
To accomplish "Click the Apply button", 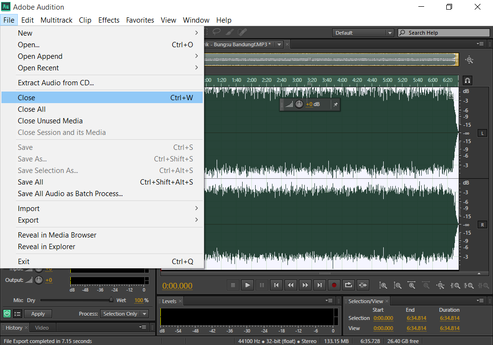I will (38, 314).
